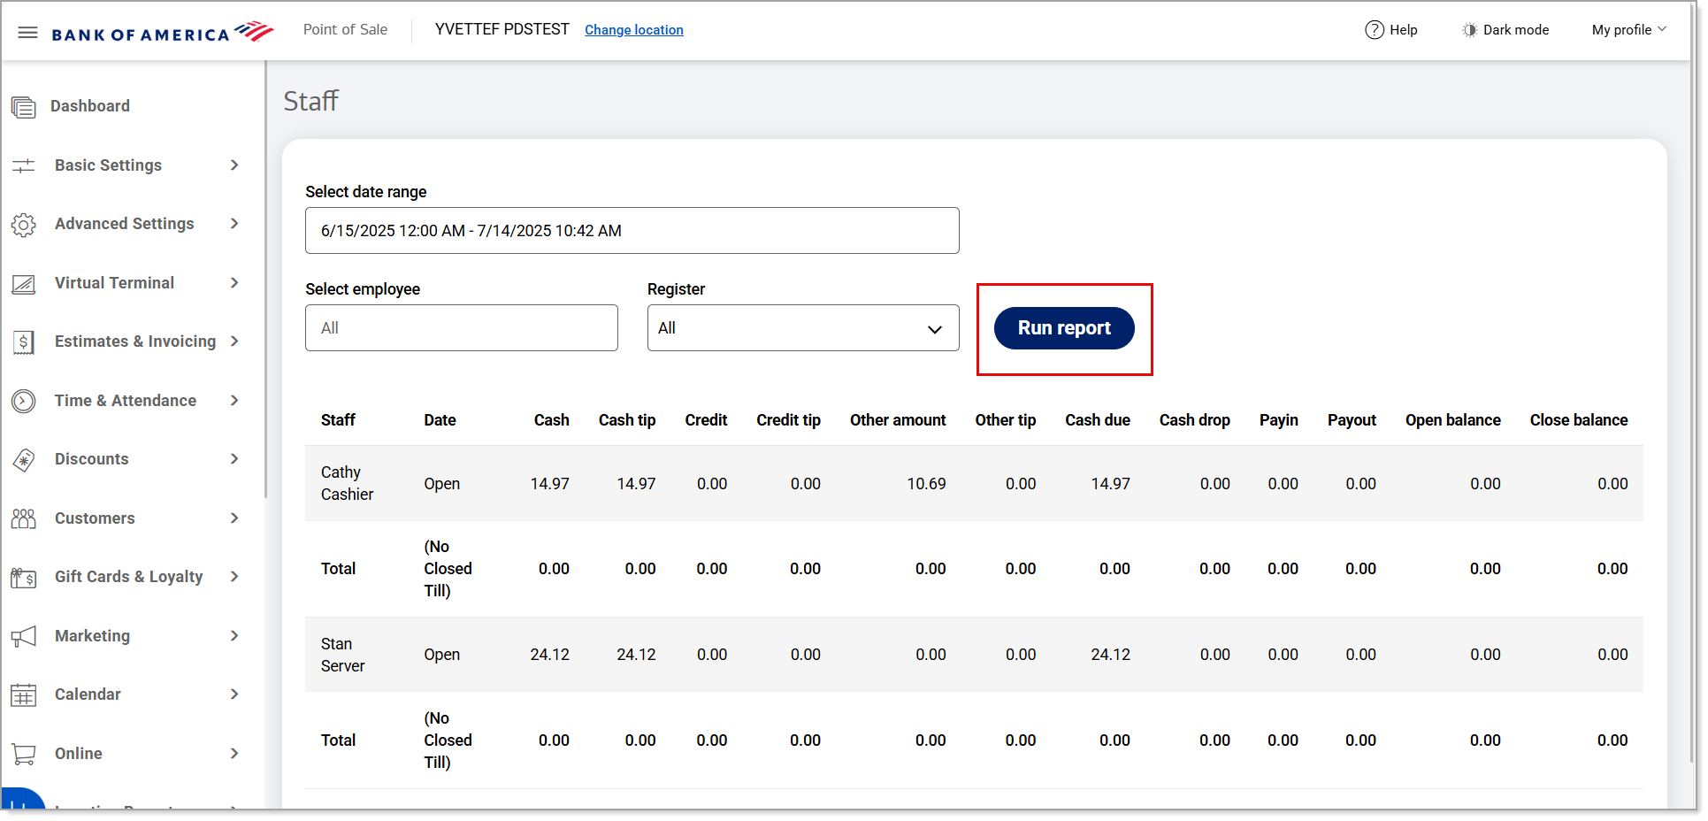
Task: Select Estimates & Invoicing menu item
Action: coord(135,341)
